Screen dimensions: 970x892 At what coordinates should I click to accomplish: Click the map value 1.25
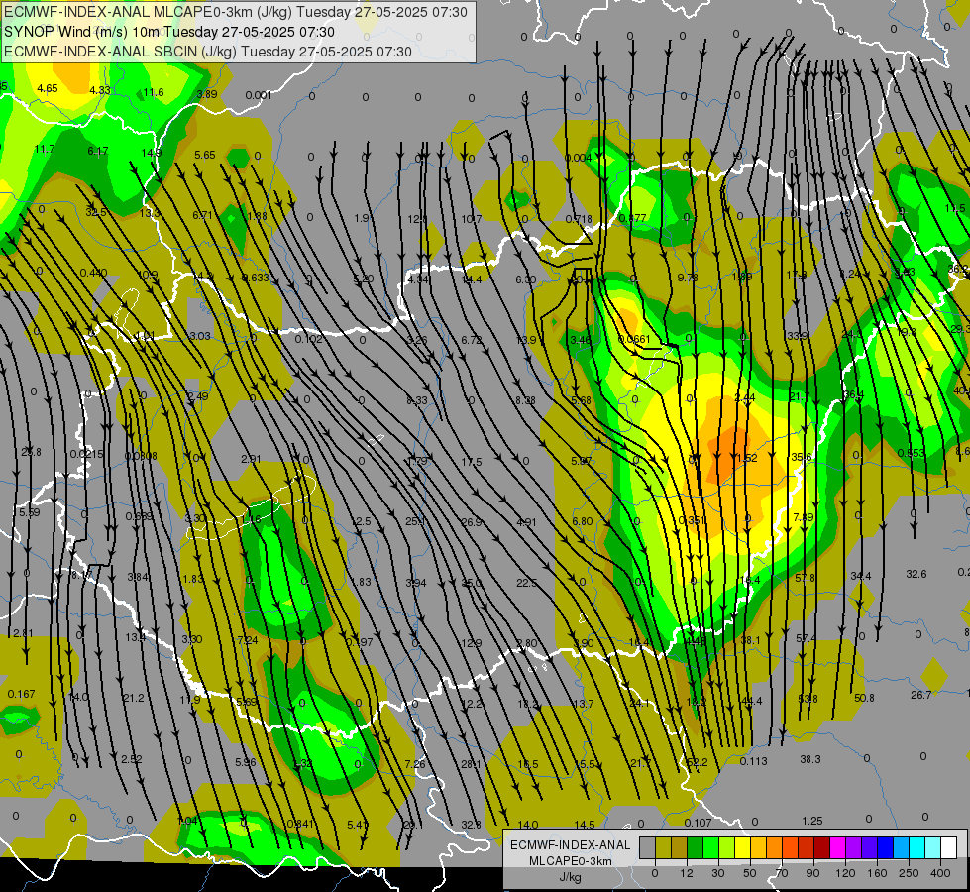click(811, 821)
